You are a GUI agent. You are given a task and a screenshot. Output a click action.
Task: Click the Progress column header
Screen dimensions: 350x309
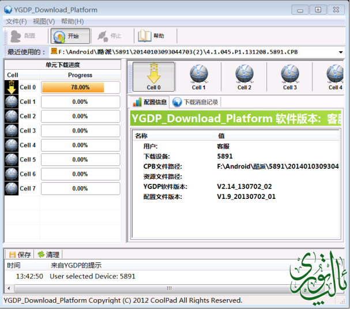[80, 75]
